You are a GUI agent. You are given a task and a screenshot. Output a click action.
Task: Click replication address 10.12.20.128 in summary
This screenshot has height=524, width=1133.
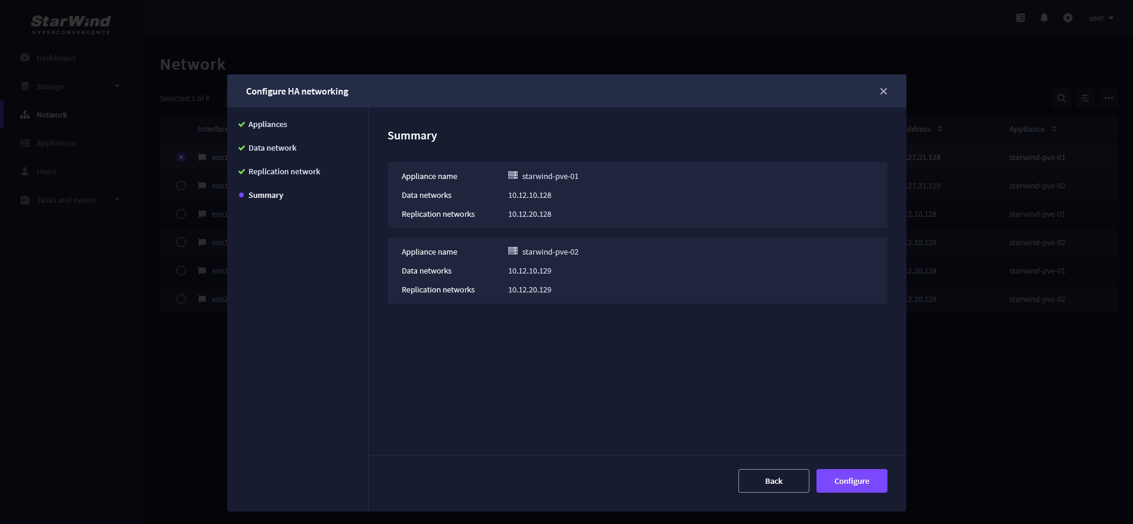530,214
